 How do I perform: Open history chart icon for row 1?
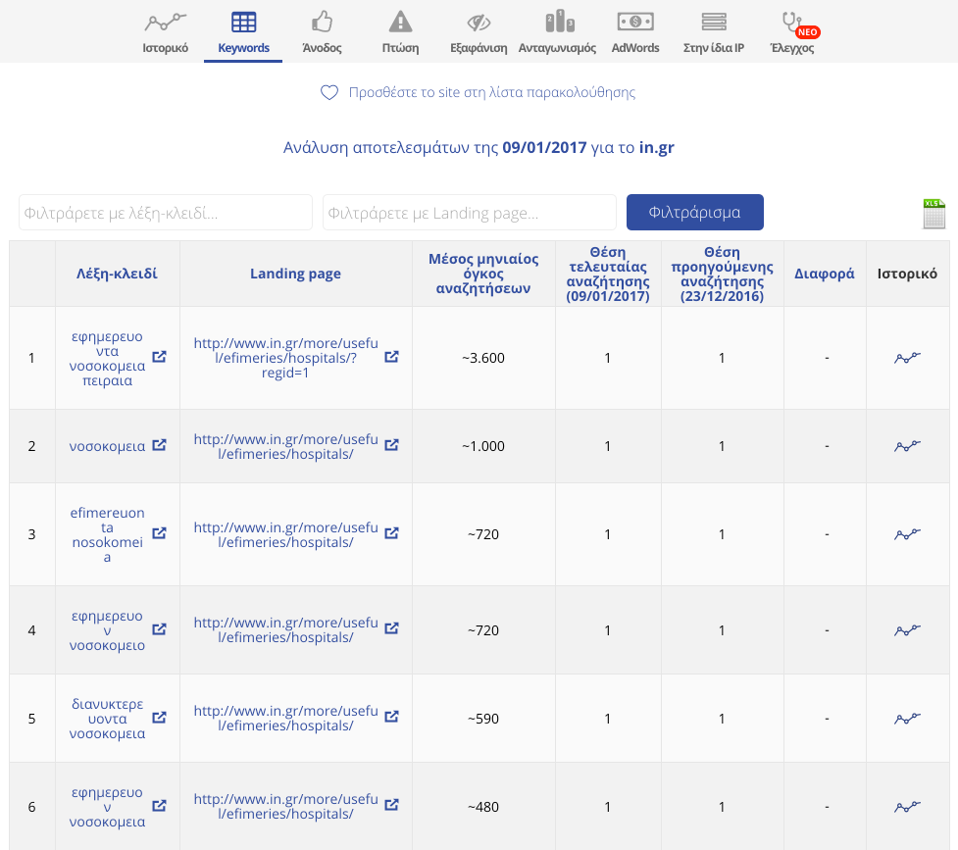tap(907, 358)
